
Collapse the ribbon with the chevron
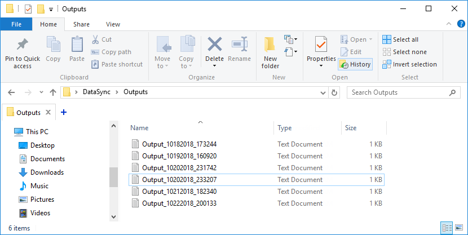[449, 24]
